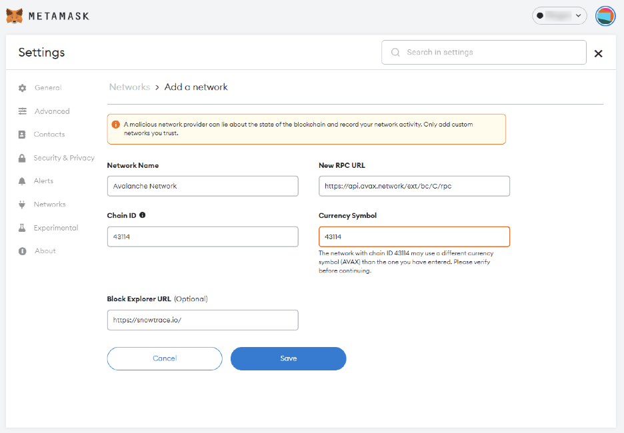Click the About info icon
The height and width of the screenshot is (433, 624).
click(x=22, y=251)
